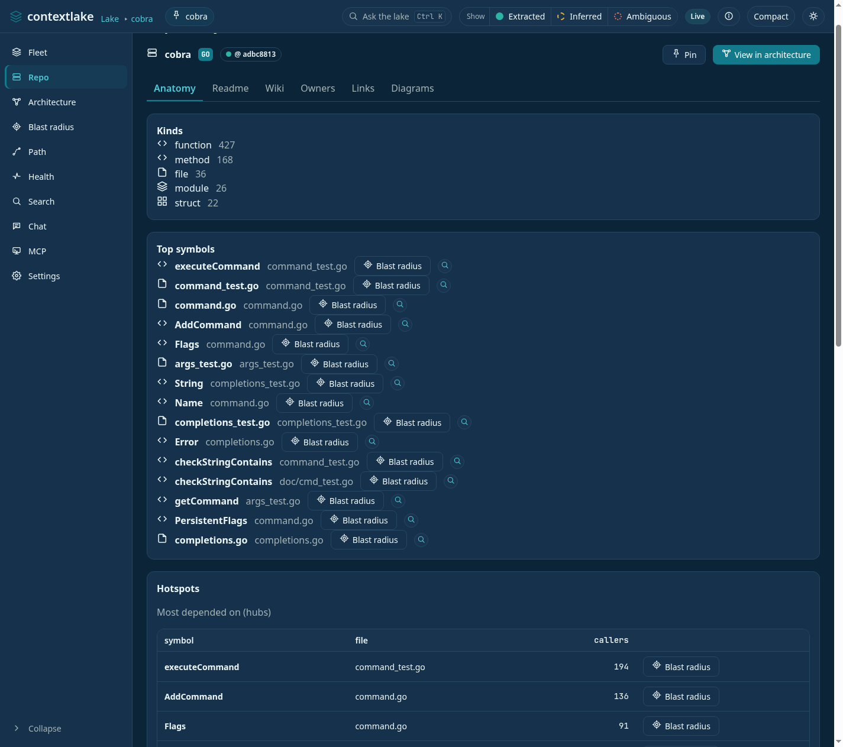Open Search in the sidebar
843x747 pixels.
click(66, 202)
